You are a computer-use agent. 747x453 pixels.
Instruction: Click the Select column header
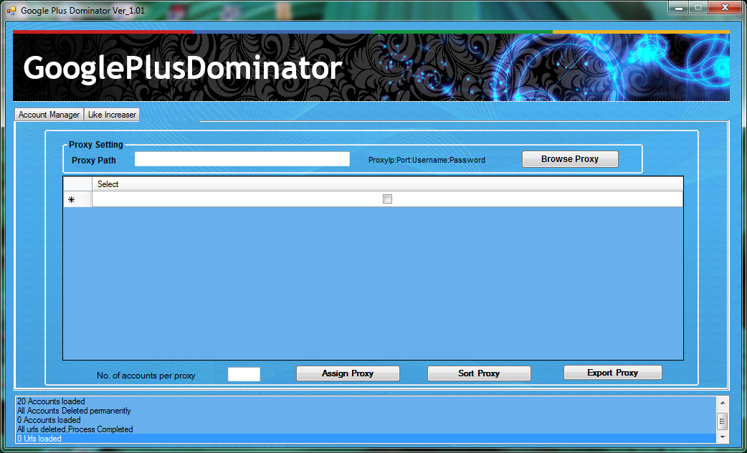point(387,184)
